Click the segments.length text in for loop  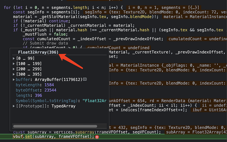click(69, 8)
